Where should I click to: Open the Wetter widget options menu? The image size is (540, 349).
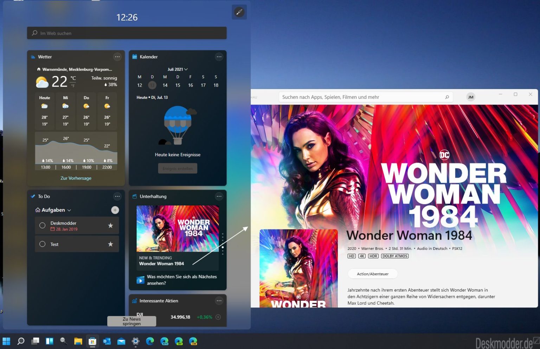(117, 57)
